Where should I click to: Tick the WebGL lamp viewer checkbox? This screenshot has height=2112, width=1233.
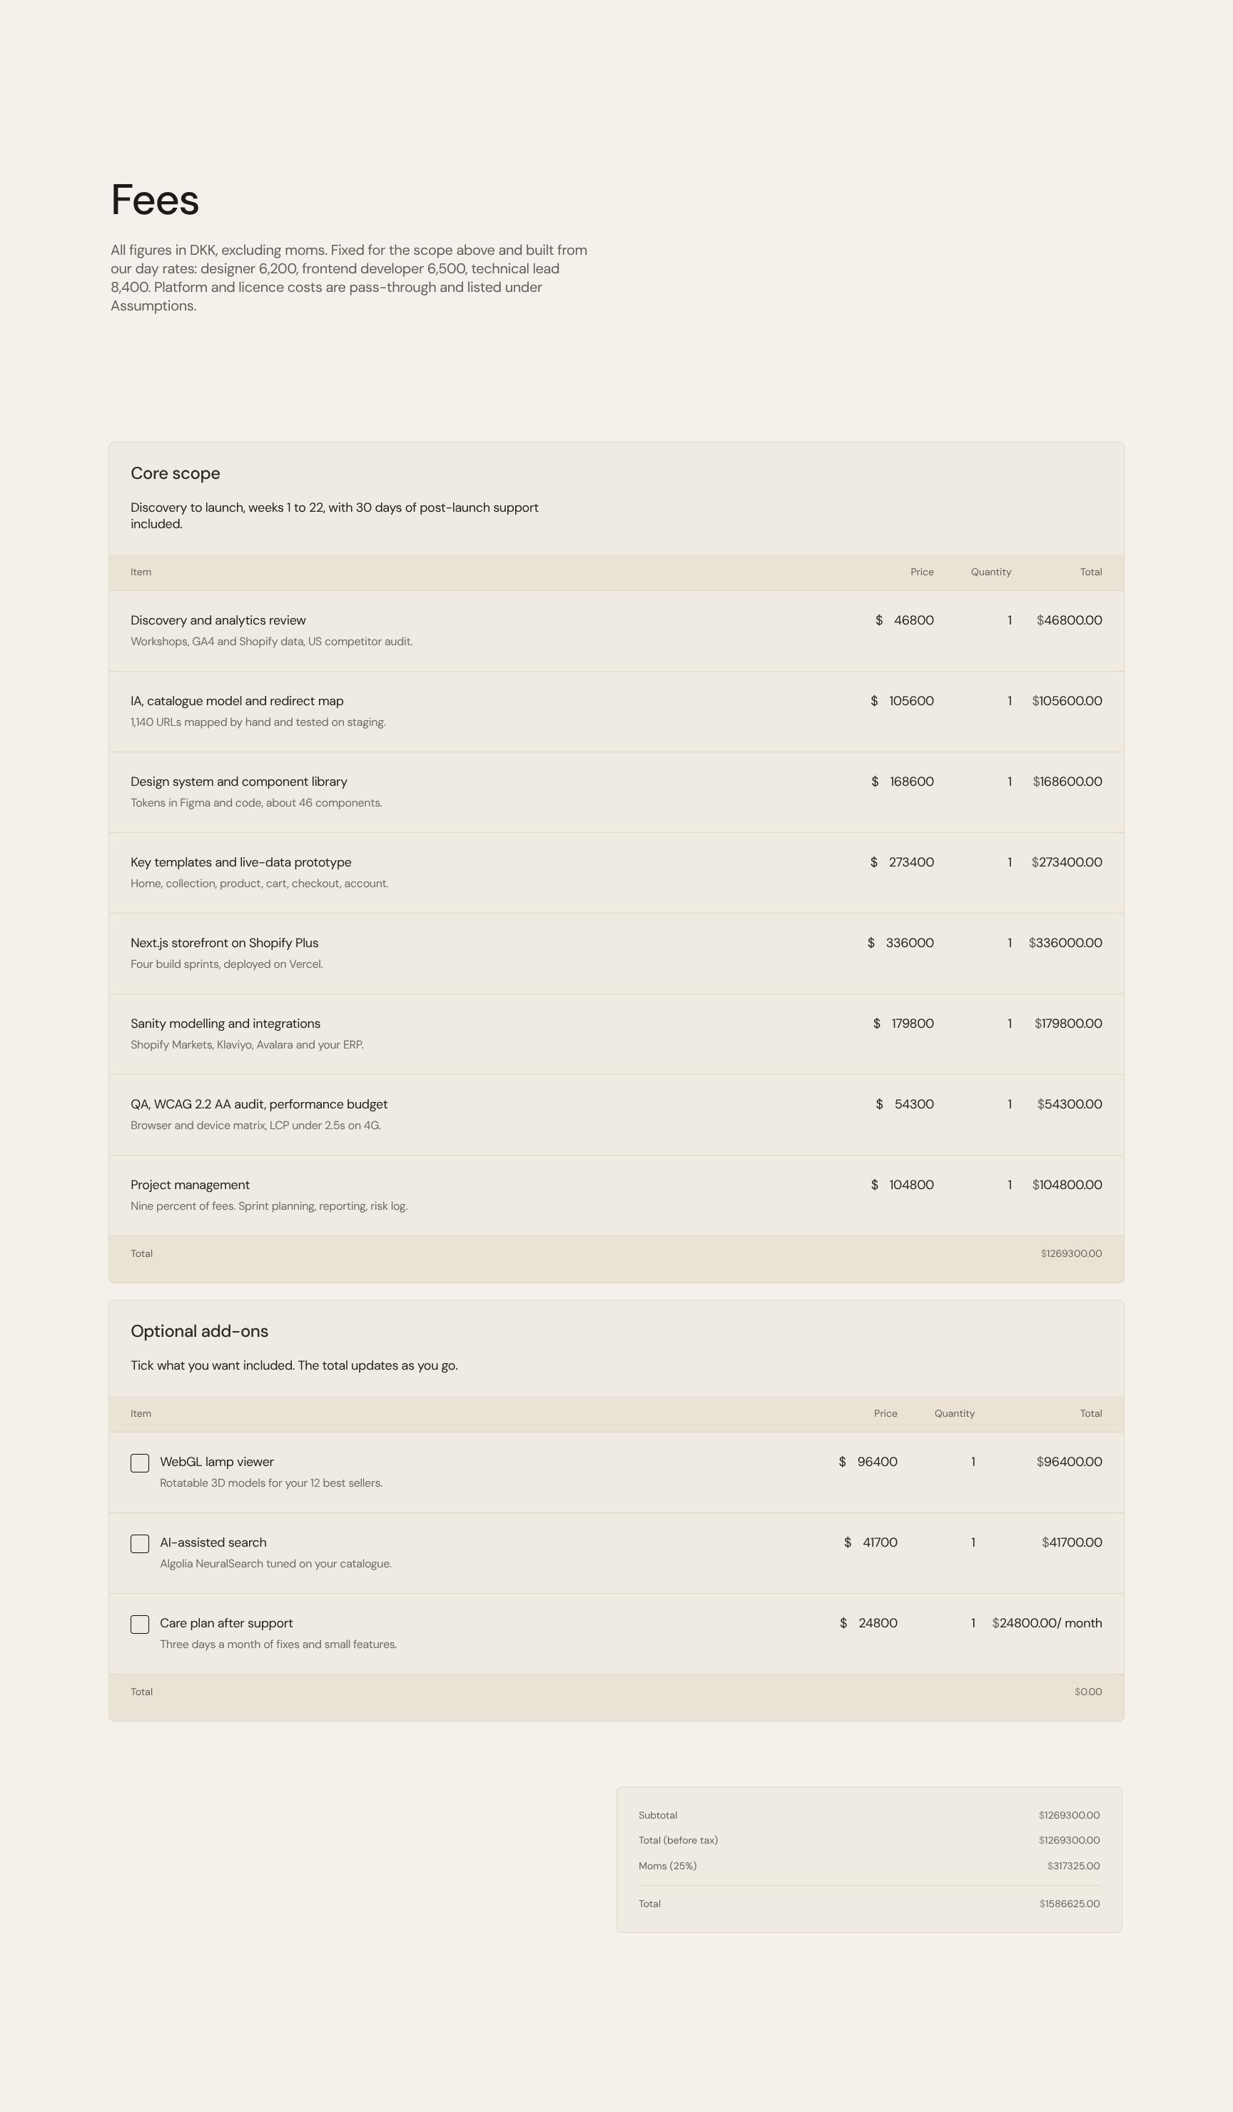(x=140, y=1462)
